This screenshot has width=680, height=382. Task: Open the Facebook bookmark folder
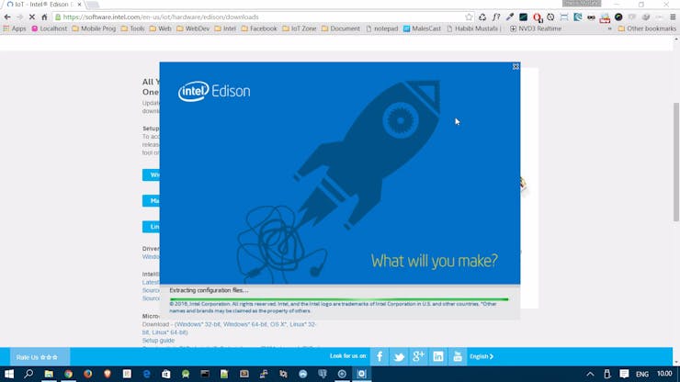click(259, 28)
